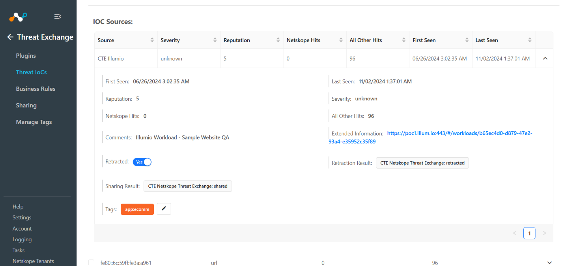Collapse the sidebar menu icon

58,16
